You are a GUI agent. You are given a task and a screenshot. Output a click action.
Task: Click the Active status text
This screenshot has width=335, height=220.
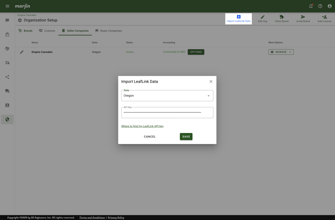pos(130,52)
